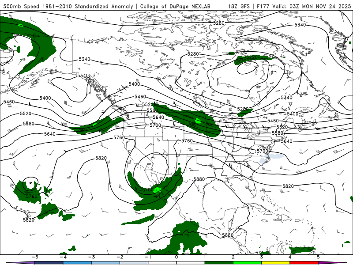This screenshot has height=265, width=353.
Task: Click the '1' colorbar tick label
Action: point(205,257)
